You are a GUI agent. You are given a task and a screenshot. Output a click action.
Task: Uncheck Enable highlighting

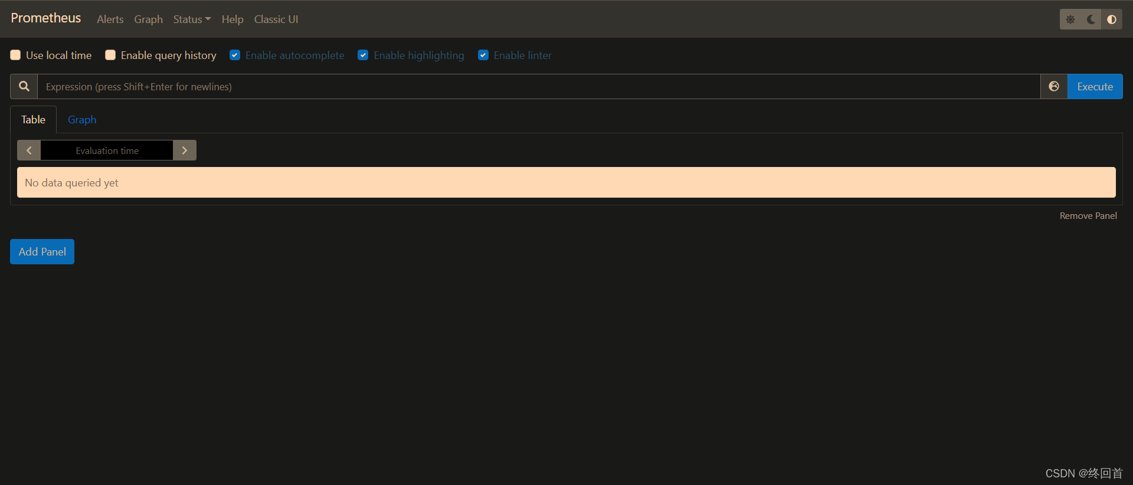(363, 55)
